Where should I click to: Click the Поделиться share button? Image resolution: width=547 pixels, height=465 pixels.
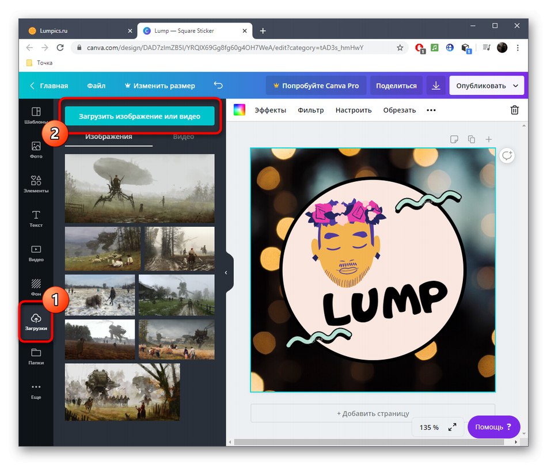[x=396, y=85]
